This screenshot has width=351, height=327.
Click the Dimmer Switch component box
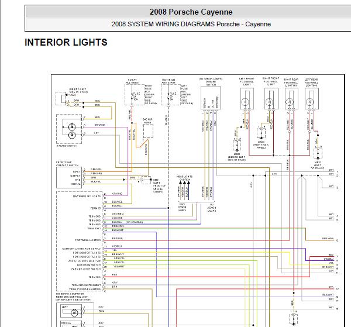[x=211, y=98]
